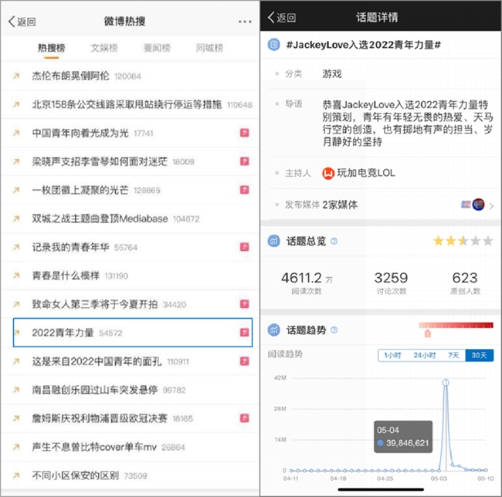Open topic 双城之战主题曲登顶Mediabase
The width and height of the screenshot is (502, 497).
click(x=130, y=218)
